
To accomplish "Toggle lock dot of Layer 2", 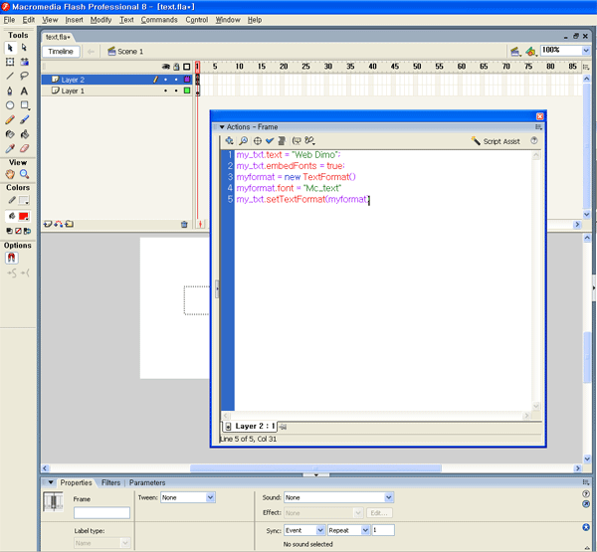I will [176, 80].
